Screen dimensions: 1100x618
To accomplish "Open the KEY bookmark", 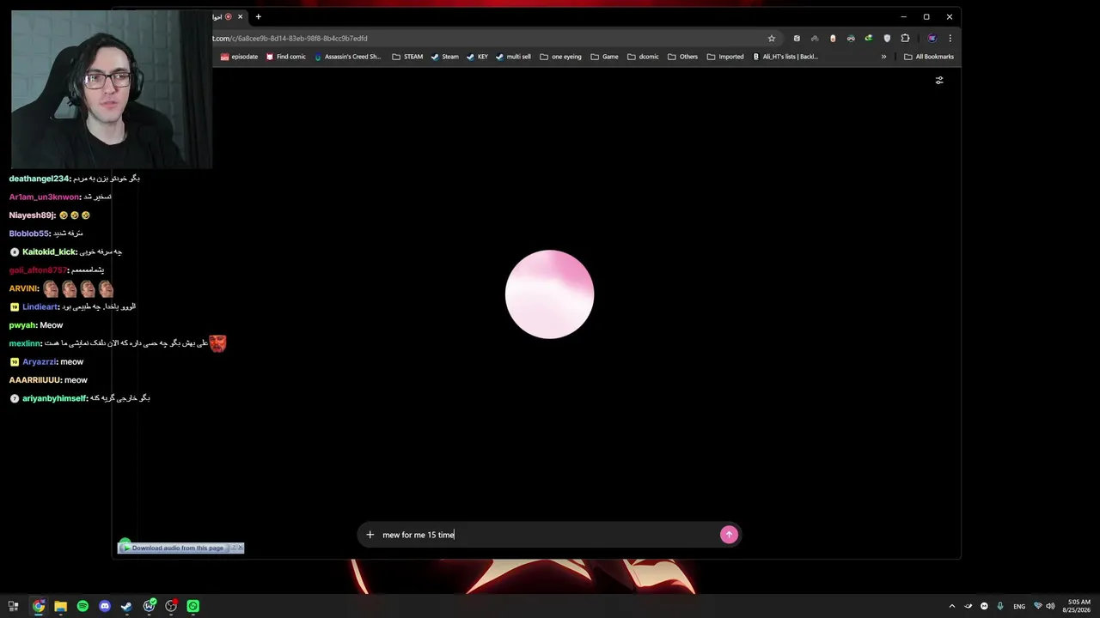I will tap(477, 57).
